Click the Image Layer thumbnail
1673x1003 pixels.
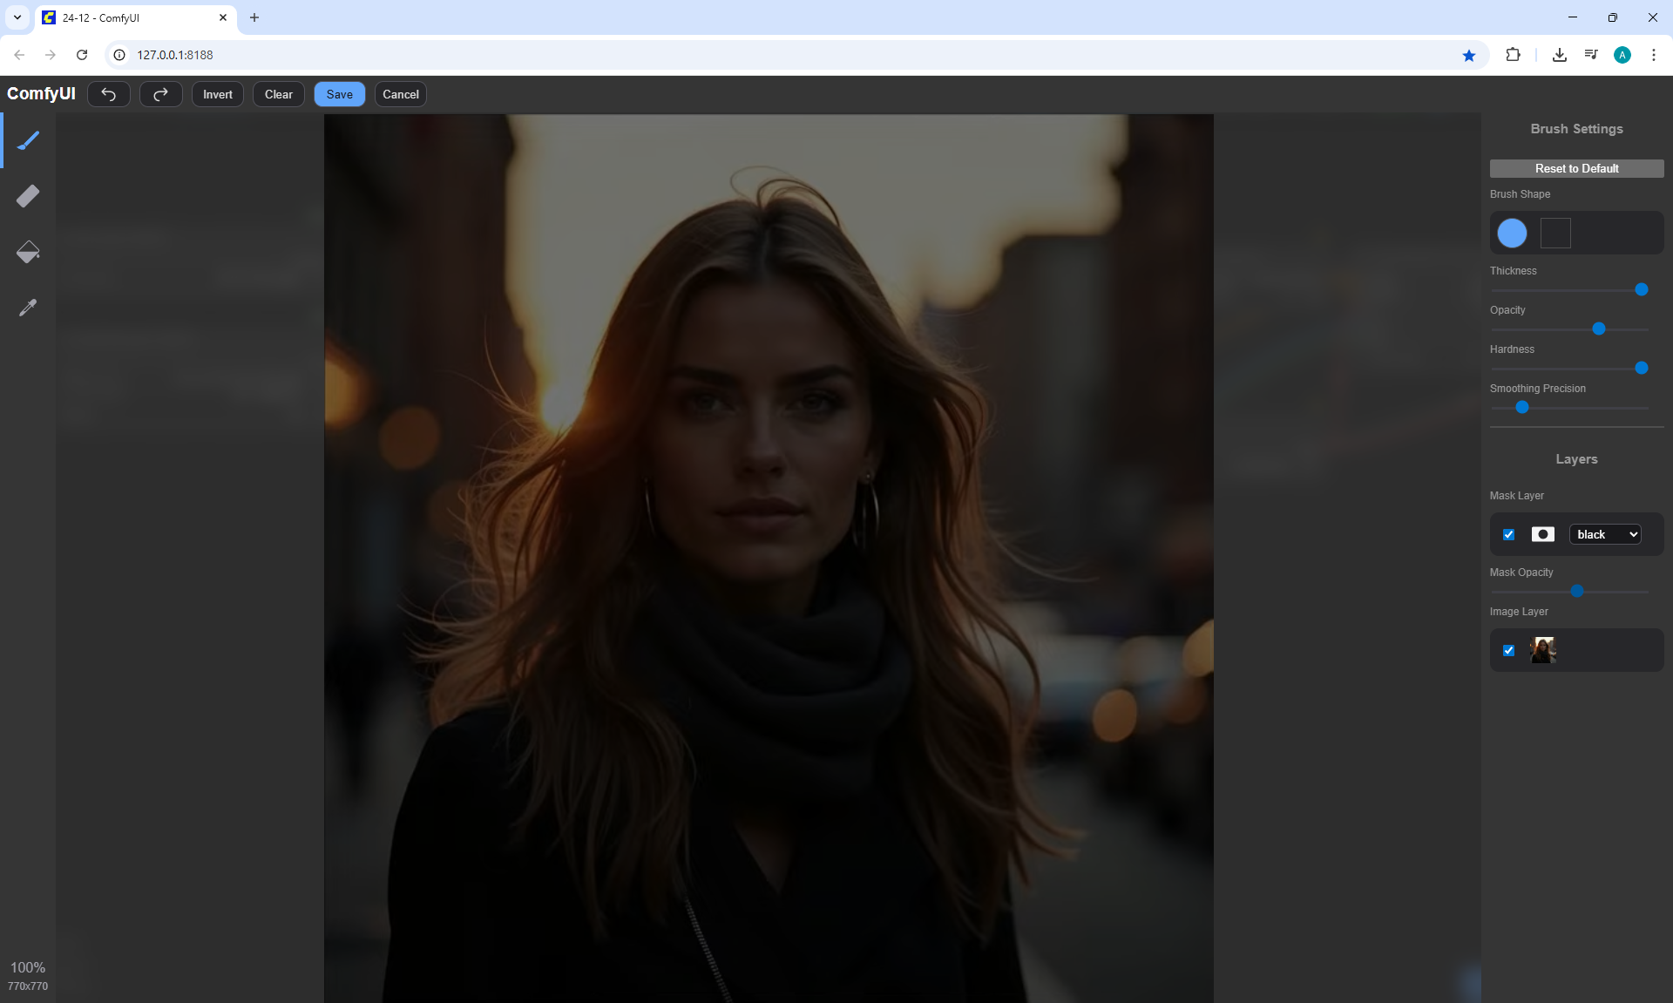pyautogui.click(x=1543, y=650)
